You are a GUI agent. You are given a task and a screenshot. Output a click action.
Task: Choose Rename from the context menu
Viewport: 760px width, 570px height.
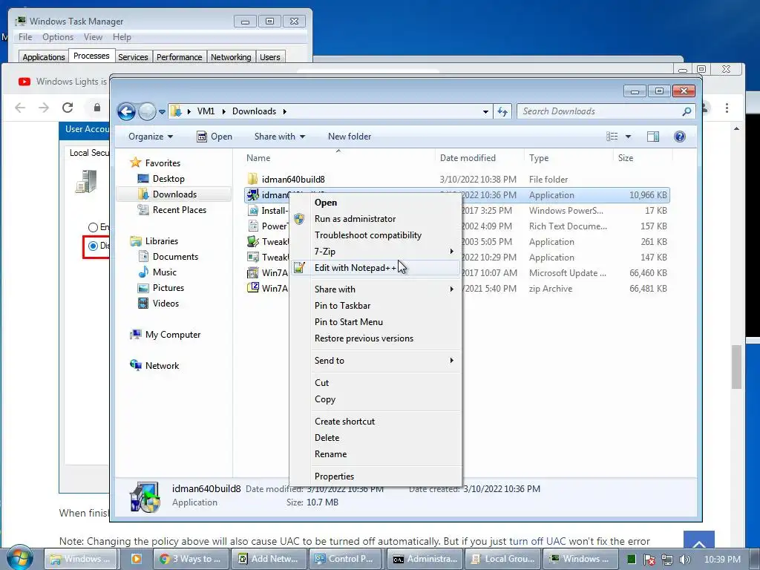375,454
